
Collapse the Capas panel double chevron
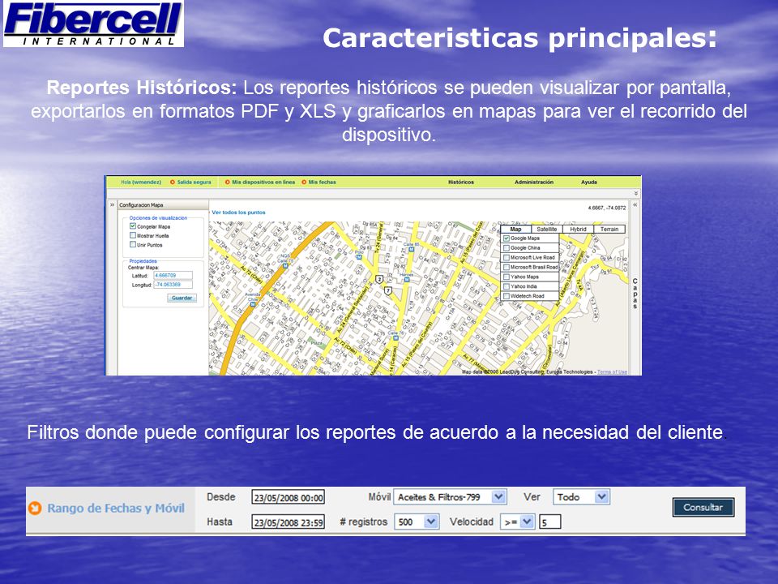click(635, 204)
